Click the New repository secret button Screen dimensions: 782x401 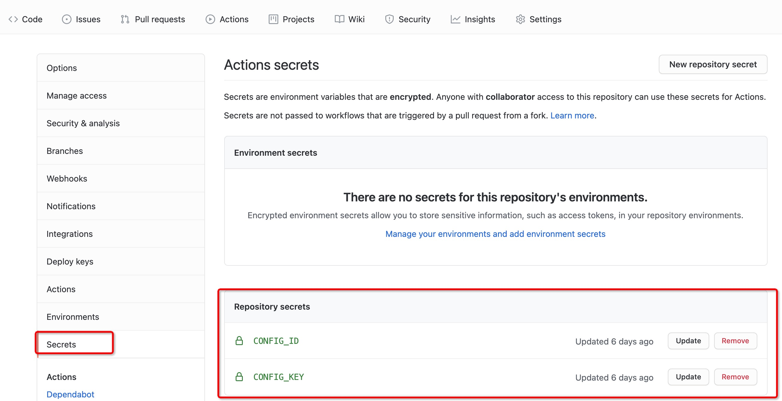click(713, 64)
